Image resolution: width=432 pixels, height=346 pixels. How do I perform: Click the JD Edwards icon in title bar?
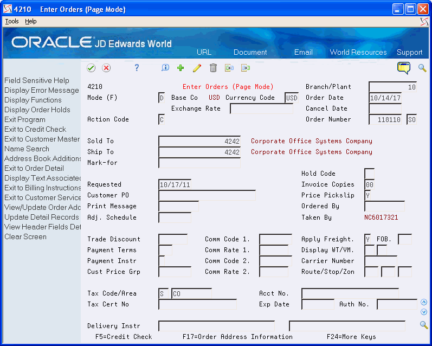pyautogui.click(x=8, y=9)
